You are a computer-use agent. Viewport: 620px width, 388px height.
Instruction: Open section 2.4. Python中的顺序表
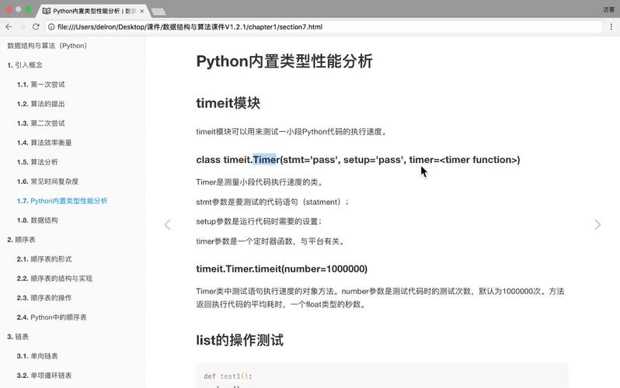pos(52,317)
